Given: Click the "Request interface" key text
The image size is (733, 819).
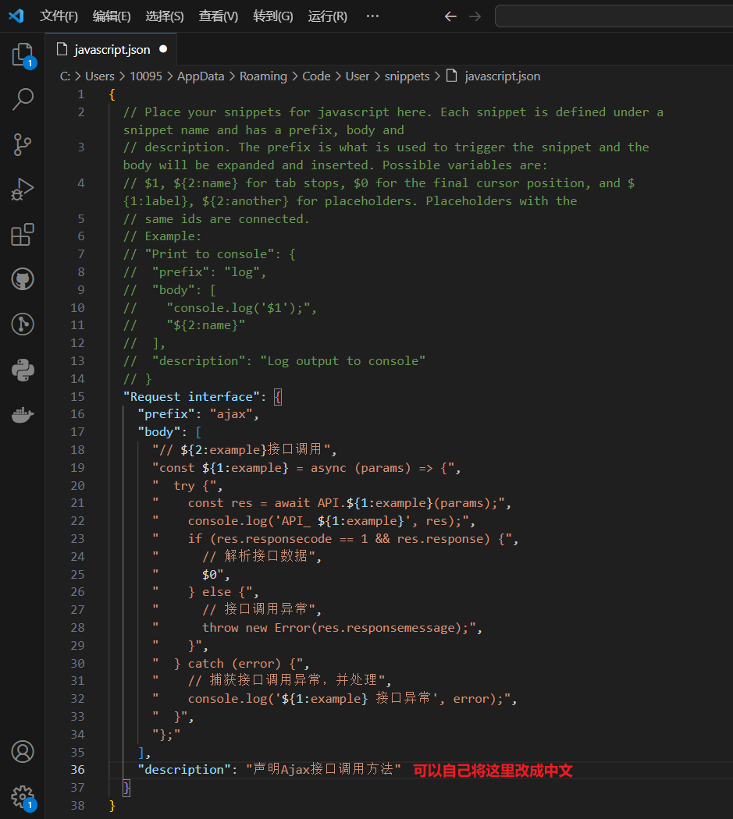Looking at the screenshot, I should click(191, 396).
